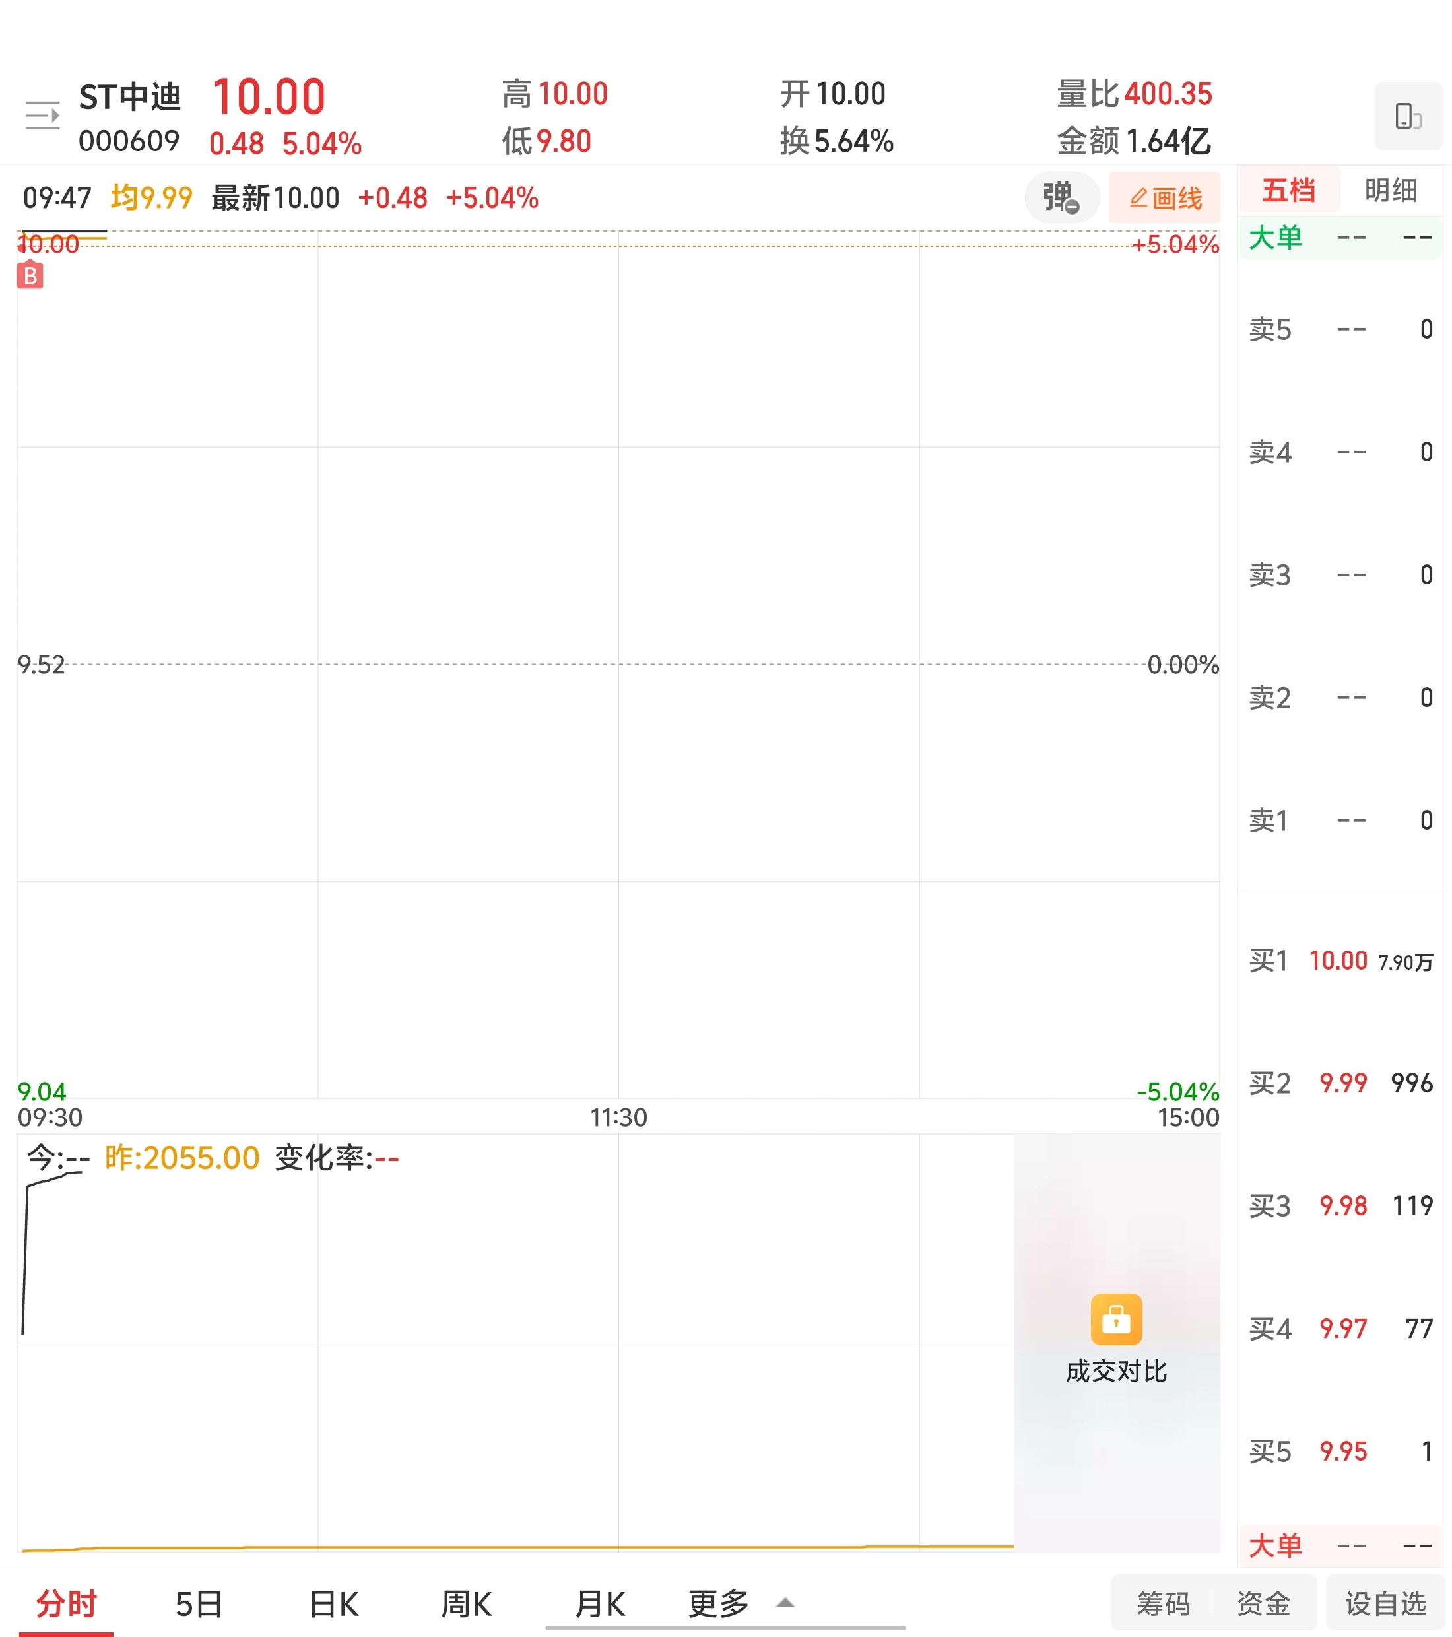Screen dimensions: 1452x1637
Task: Open the 资金 capital flow view
Action: tap(1263, 1603)
